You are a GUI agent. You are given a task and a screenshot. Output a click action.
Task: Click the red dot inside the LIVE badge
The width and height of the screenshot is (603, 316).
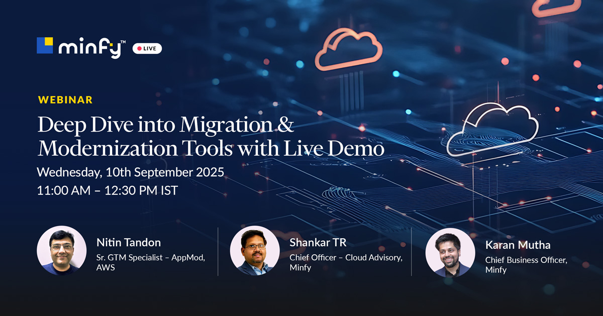[139, 49]
